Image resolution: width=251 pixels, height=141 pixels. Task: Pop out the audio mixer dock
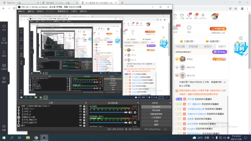point(138,103)
